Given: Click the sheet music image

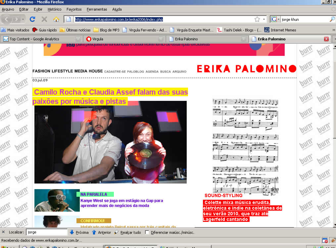Looking at the screenshot, I should 245,147.
